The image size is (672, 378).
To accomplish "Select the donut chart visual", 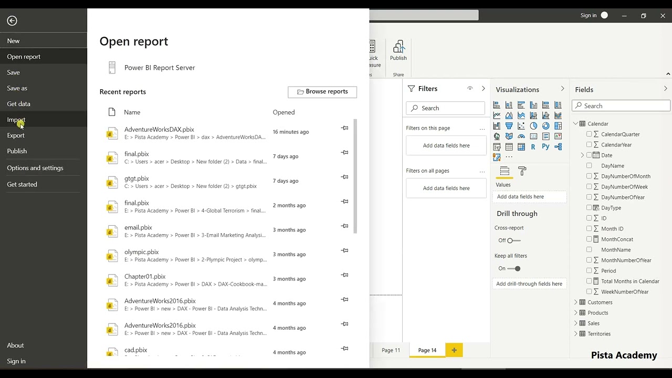I will coord(545,126).
